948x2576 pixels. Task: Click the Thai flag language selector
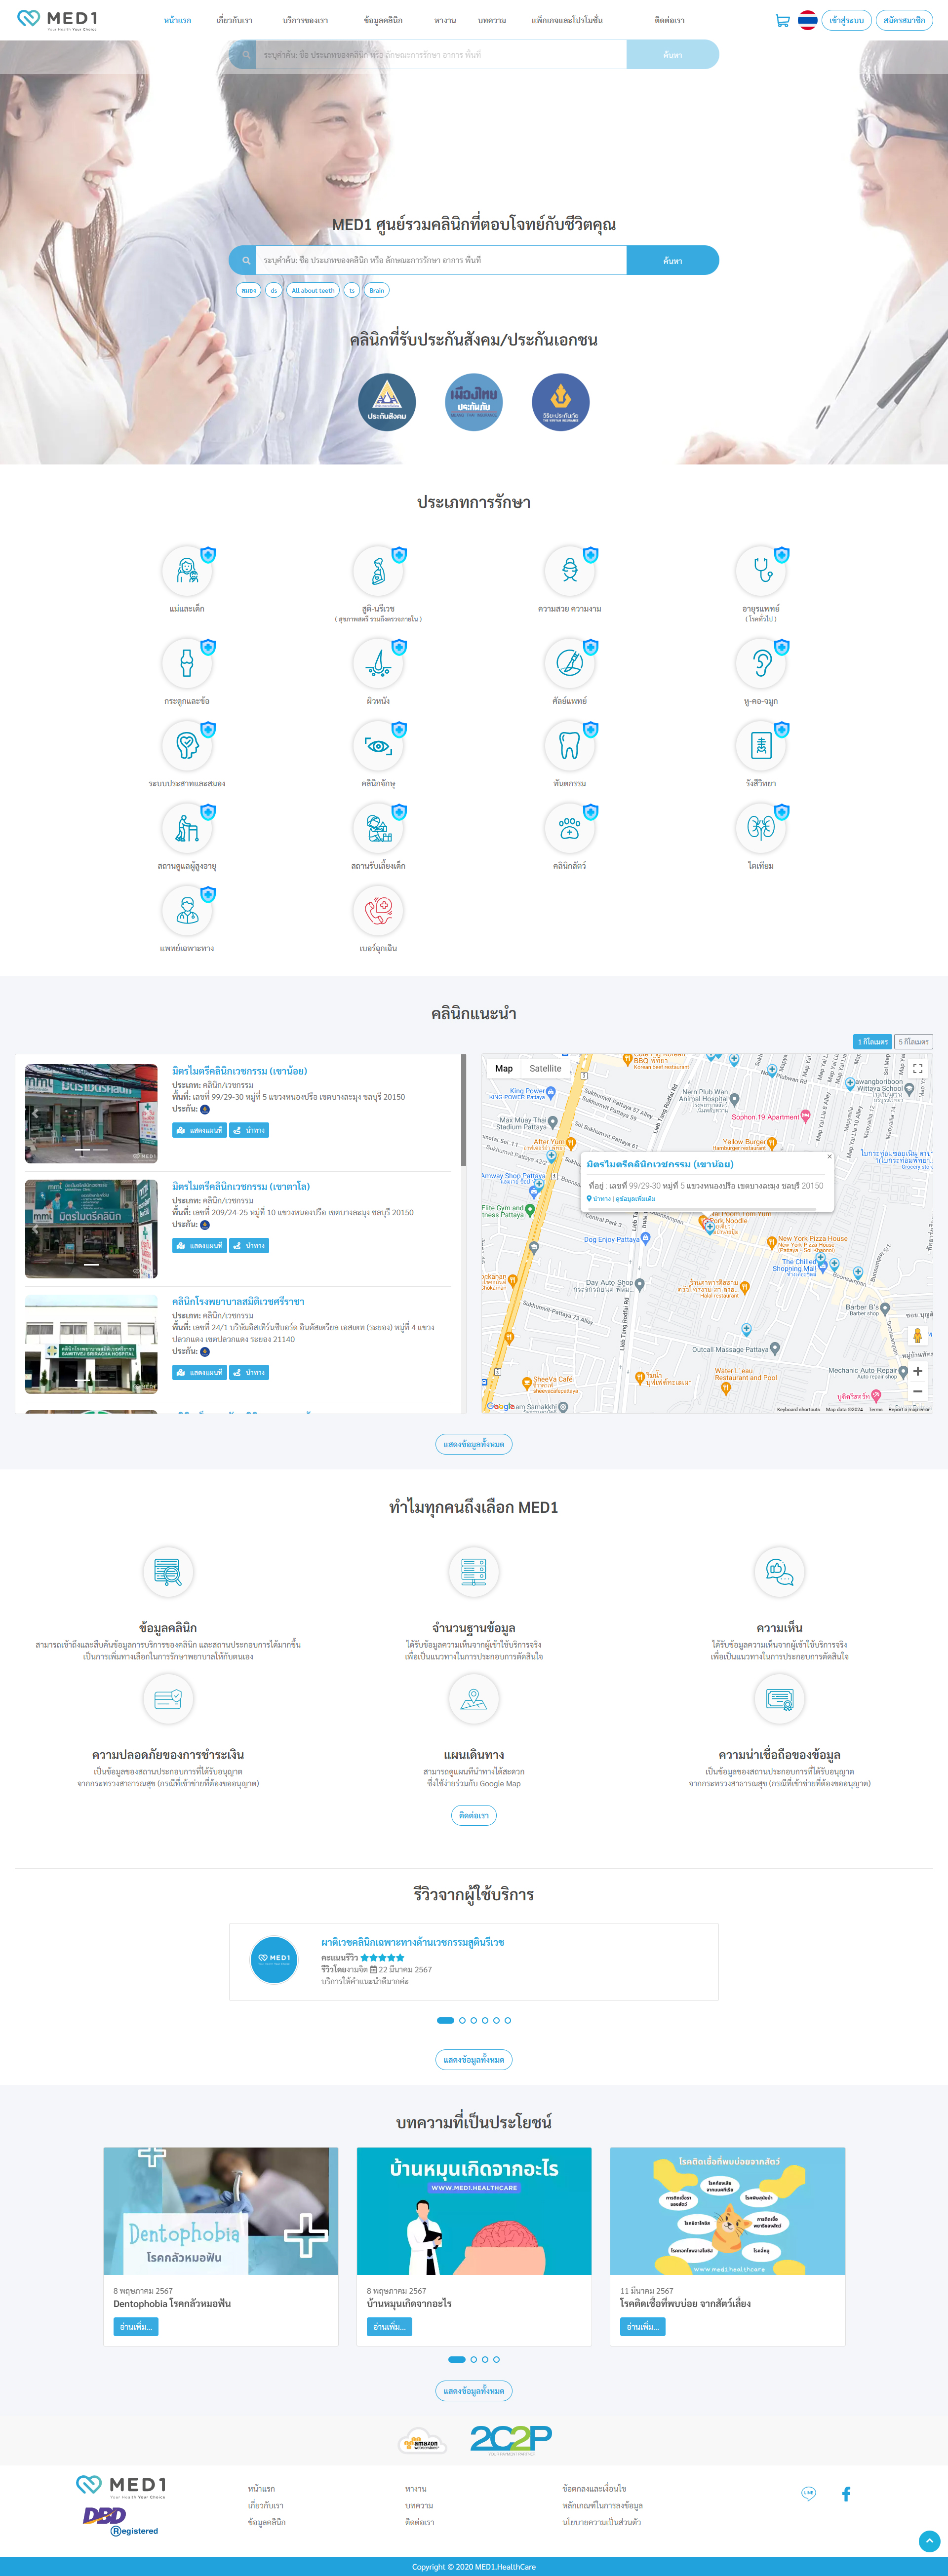point(808,20)
